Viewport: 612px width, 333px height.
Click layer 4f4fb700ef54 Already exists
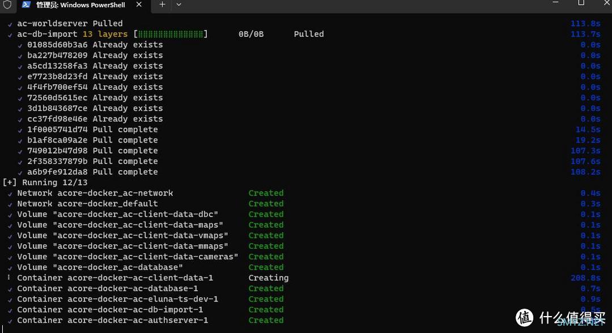coord(95,87)
